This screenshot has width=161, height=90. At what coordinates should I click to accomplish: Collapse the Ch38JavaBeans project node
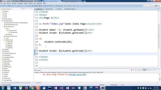pyautogui.click(x=2, y=21)
